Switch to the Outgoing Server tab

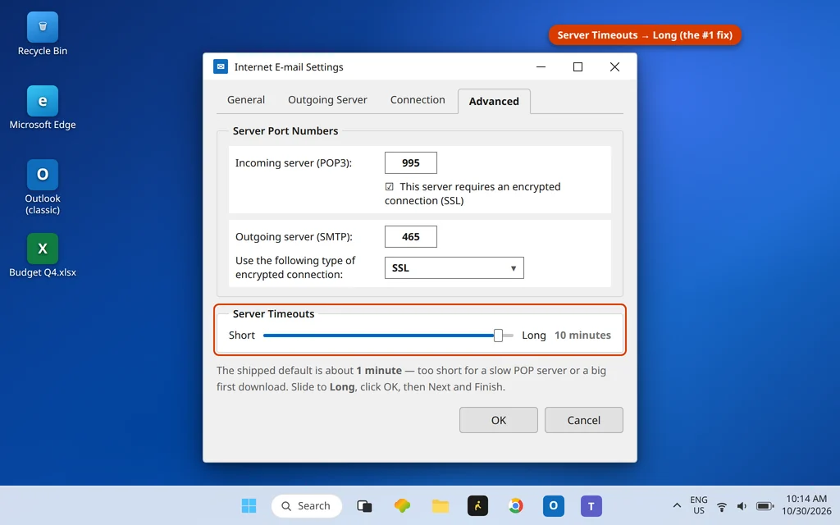327,100
